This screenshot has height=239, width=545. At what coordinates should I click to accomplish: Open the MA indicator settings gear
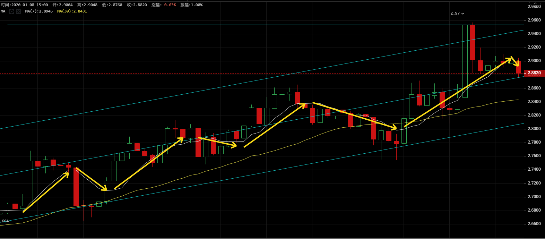tap(12, 11)
